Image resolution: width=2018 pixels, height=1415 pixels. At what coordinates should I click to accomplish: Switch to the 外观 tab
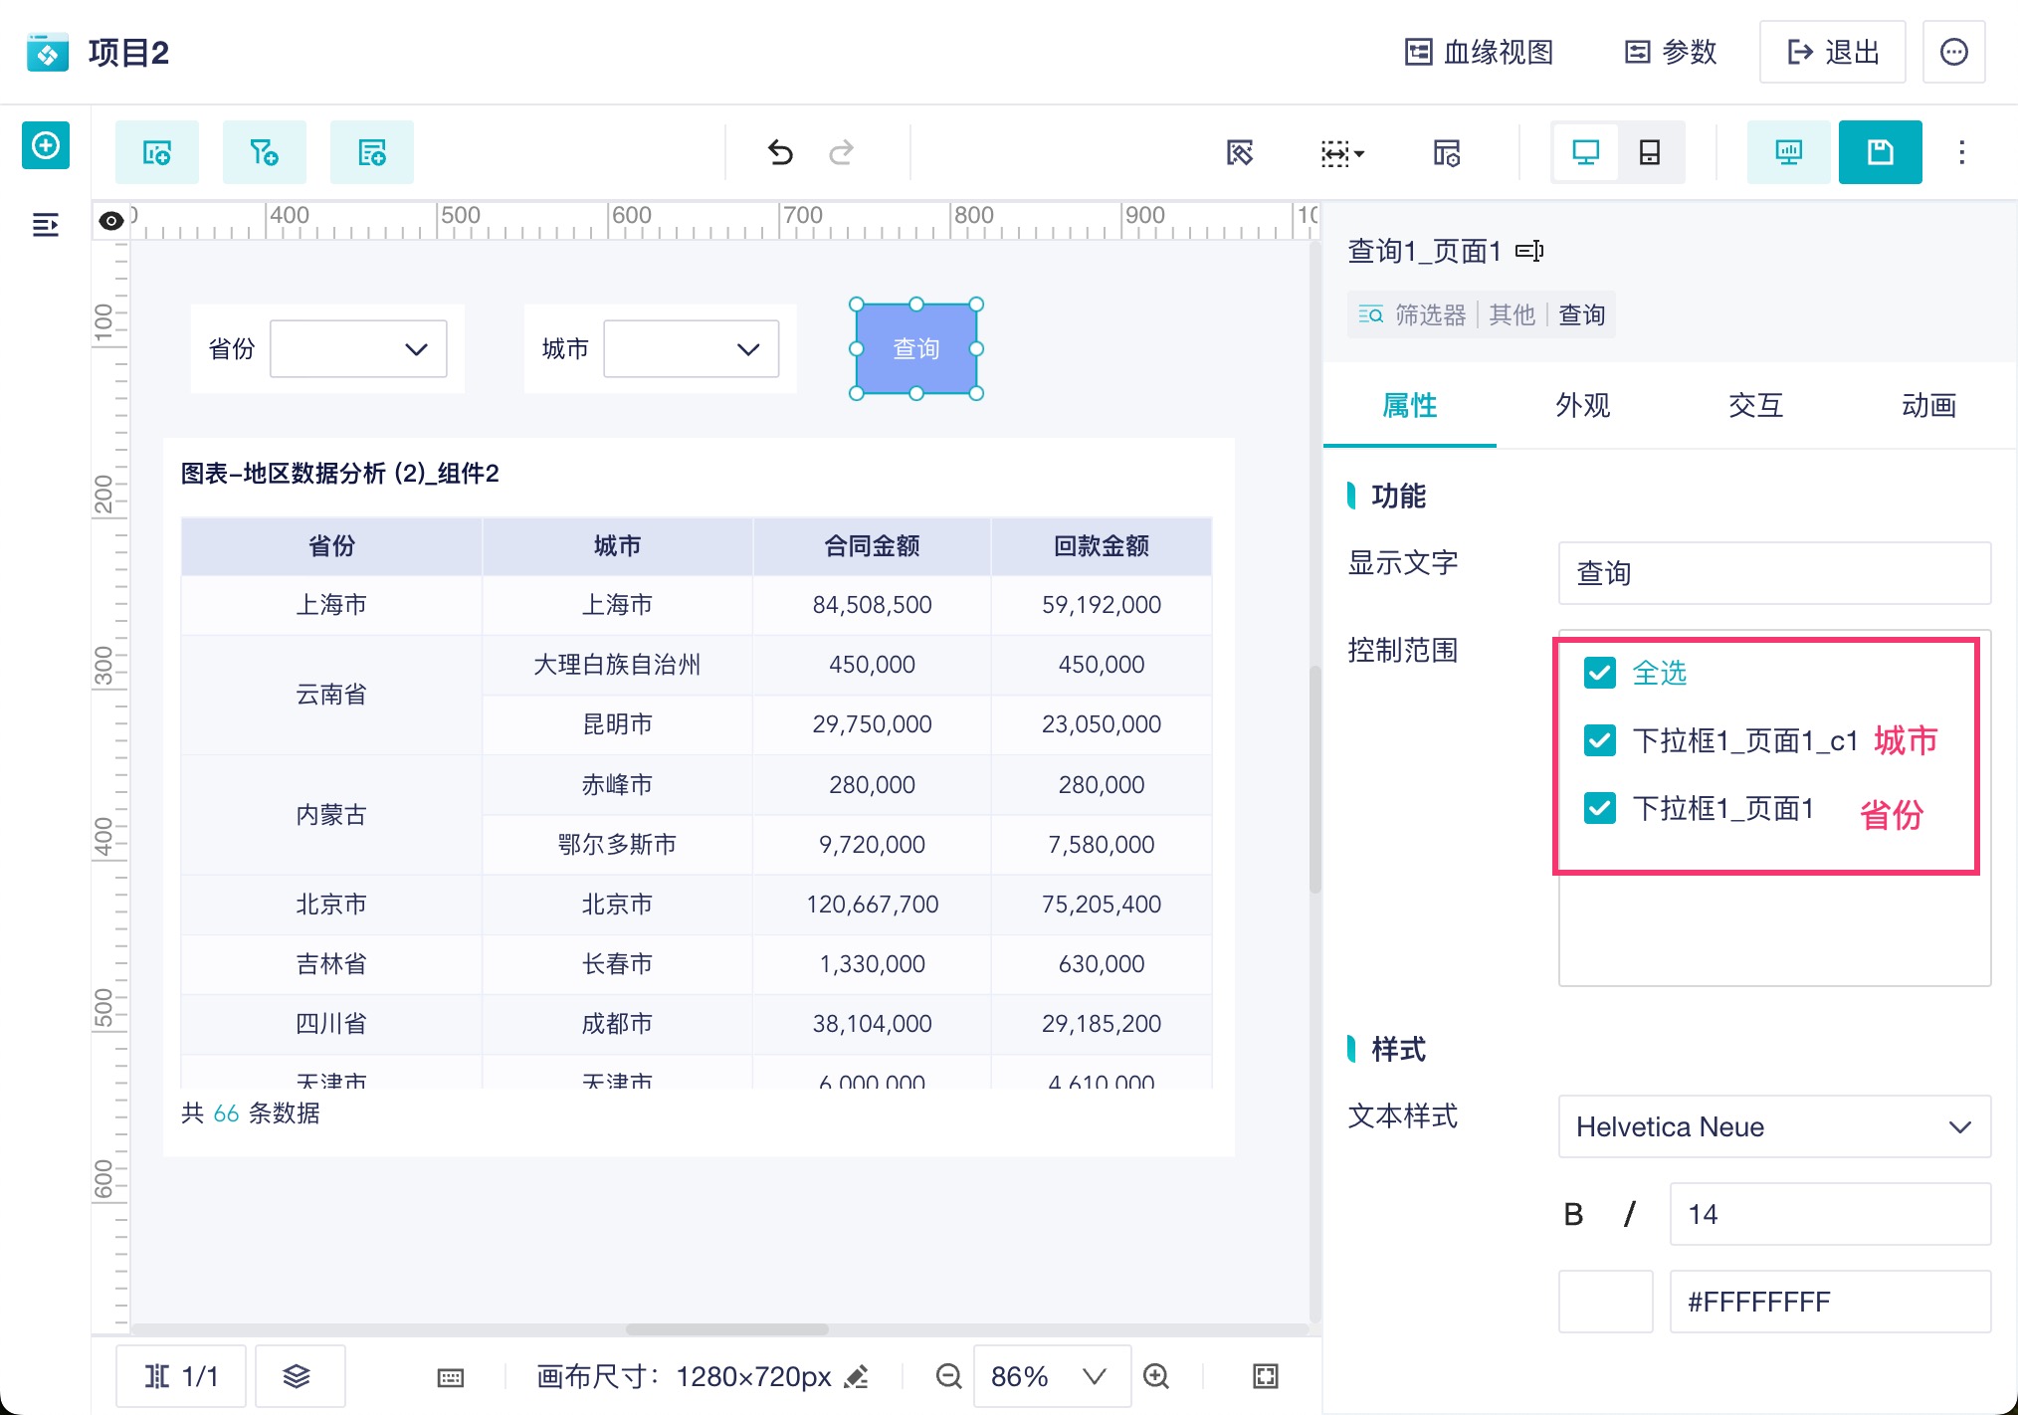[1582, 405]
